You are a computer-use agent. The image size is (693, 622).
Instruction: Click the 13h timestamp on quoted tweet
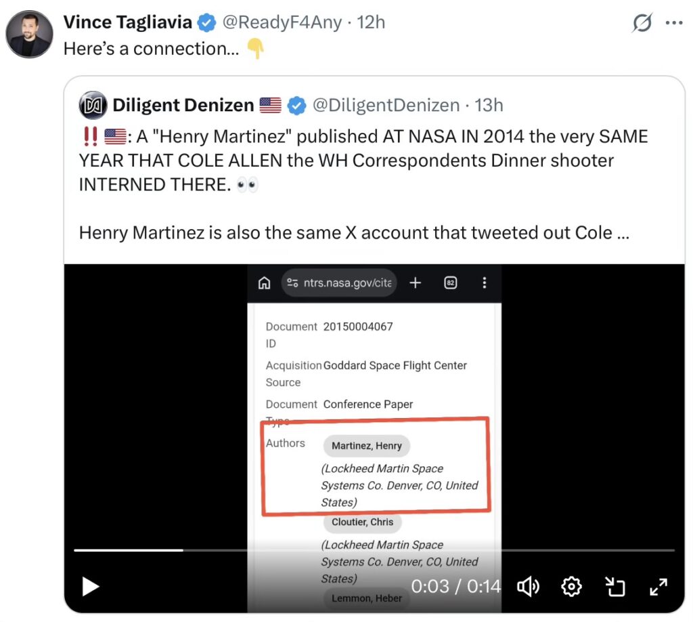(x=489, y=105)
